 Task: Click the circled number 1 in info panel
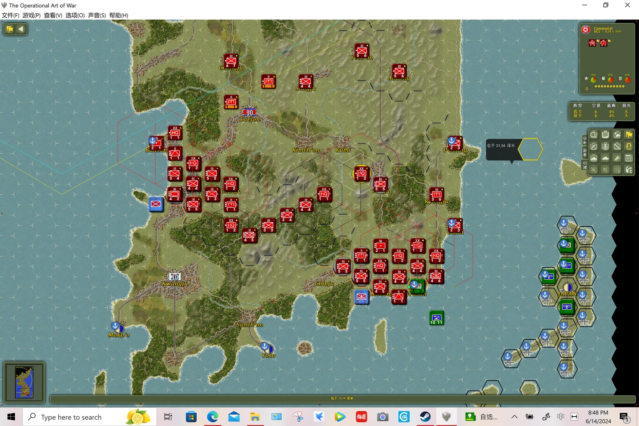tap(587, 89)
